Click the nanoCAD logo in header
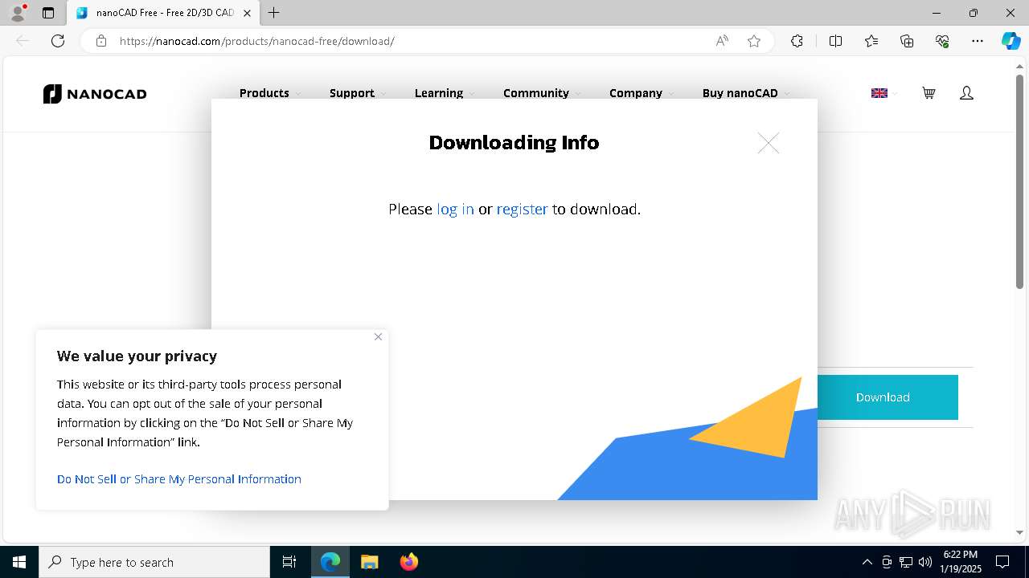Viewport: 1029px width, 578px height. 95,94
